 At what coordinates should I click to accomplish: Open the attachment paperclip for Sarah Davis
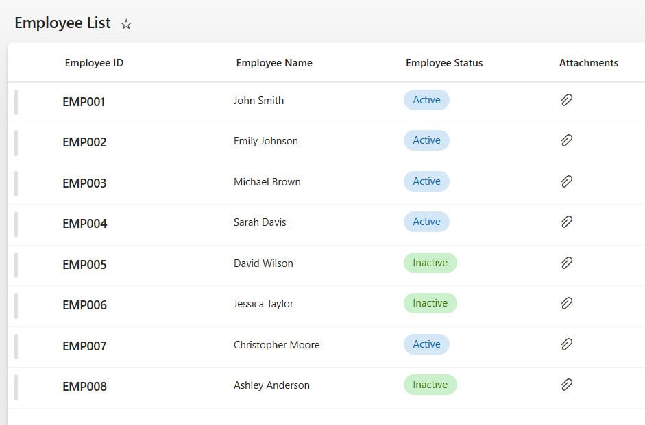pyautogui.click(x=566, y=222)
